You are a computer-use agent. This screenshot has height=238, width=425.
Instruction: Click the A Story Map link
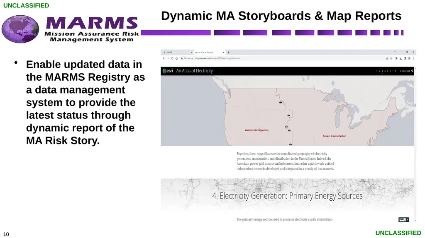tap(405, 71)
